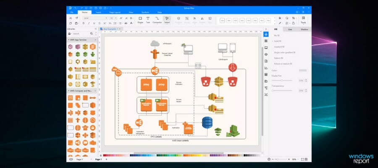Switch to the Shadow tab
Screen dimensions: 378x168
pyautogui.click(x=304, y=29)
